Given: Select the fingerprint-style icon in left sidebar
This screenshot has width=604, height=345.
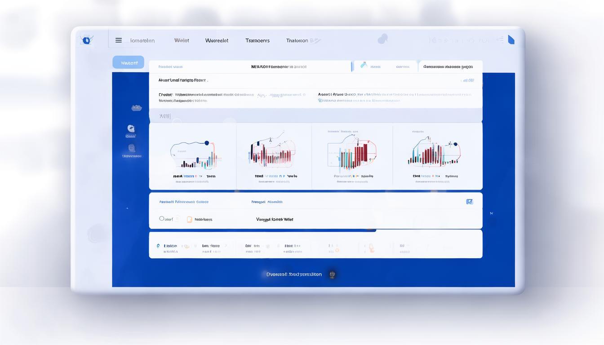Looking at the screenshot, I should 131,148.
